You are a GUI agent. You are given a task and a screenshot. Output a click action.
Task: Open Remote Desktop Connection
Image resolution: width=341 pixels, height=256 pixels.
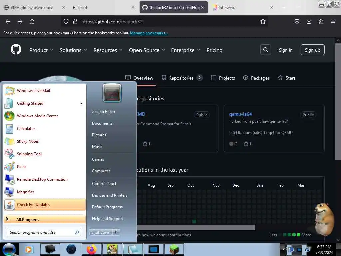45,179
